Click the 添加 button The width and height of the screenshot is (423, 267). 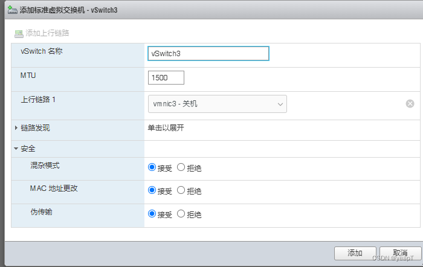click(355, 253)
